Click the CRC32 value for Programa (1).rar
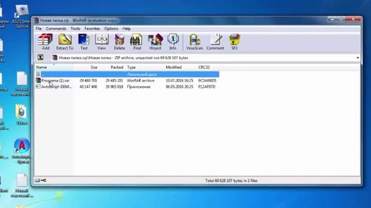The width and height of the screenshot is (371, 208). pos(207,80)
